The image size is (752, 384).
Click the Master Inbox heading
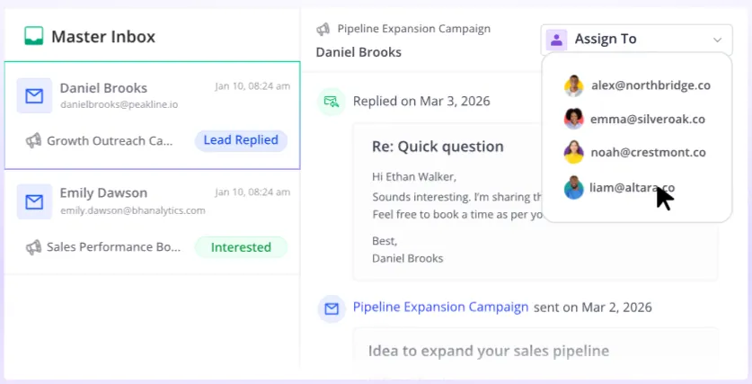[x=103, y=37]
